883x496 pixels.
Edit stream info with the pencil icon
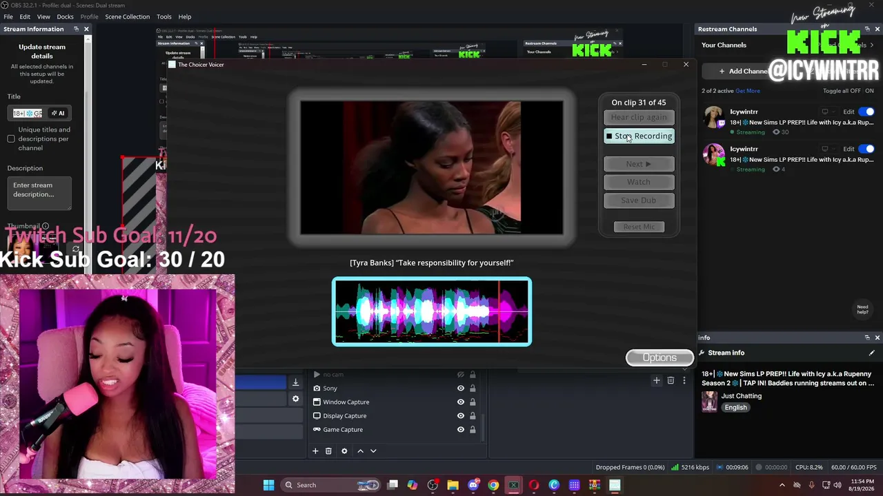871,353
